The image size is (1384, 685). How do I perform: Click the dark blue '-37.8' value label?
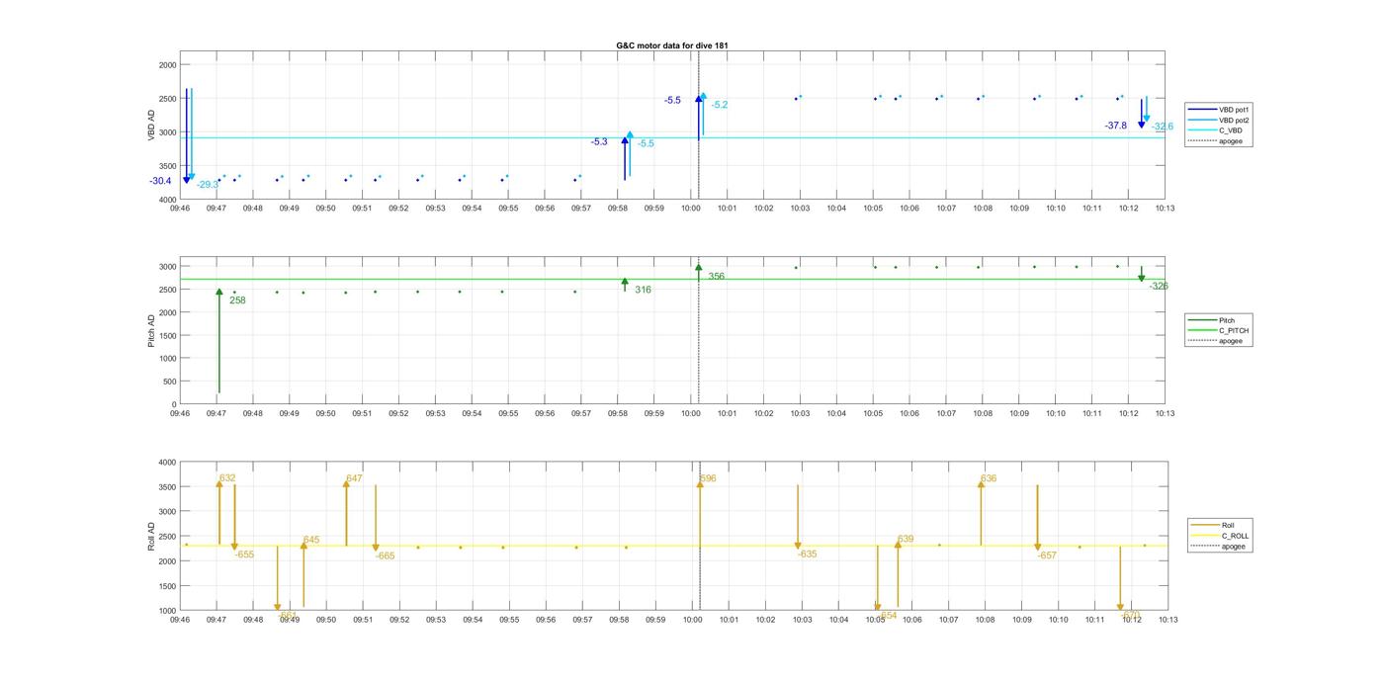point(1116,126)
